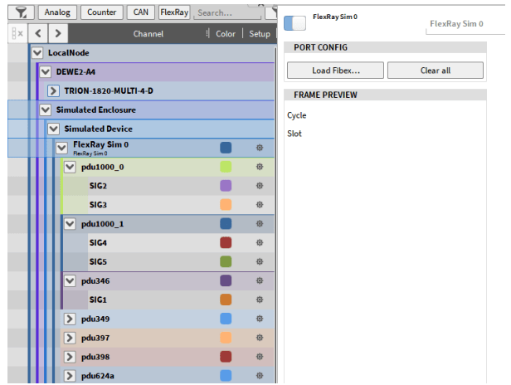Screen dimensions: 511x385
Task: Toggle the Counter channel filter
Action: [x=102, y=12]
